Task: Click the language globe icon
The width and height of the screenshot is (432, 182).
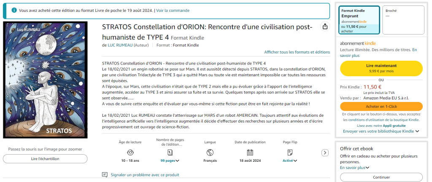Action: pyautogui.click(x=210, y=152)
